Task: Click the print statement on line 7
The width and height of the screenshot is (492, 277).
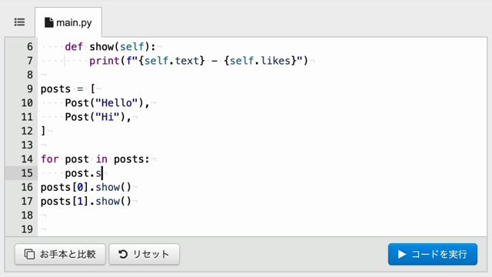Action: coord(198,61)
